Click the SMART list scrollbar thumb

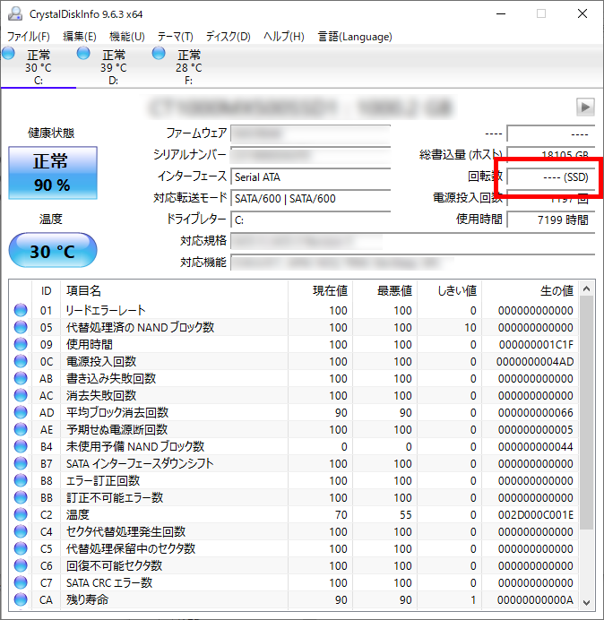point(587,413)
